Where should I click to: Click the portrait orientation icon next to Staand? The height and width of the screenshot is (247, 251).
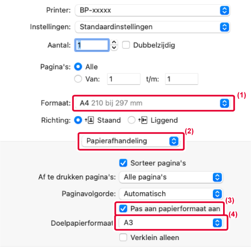point(90,120)
